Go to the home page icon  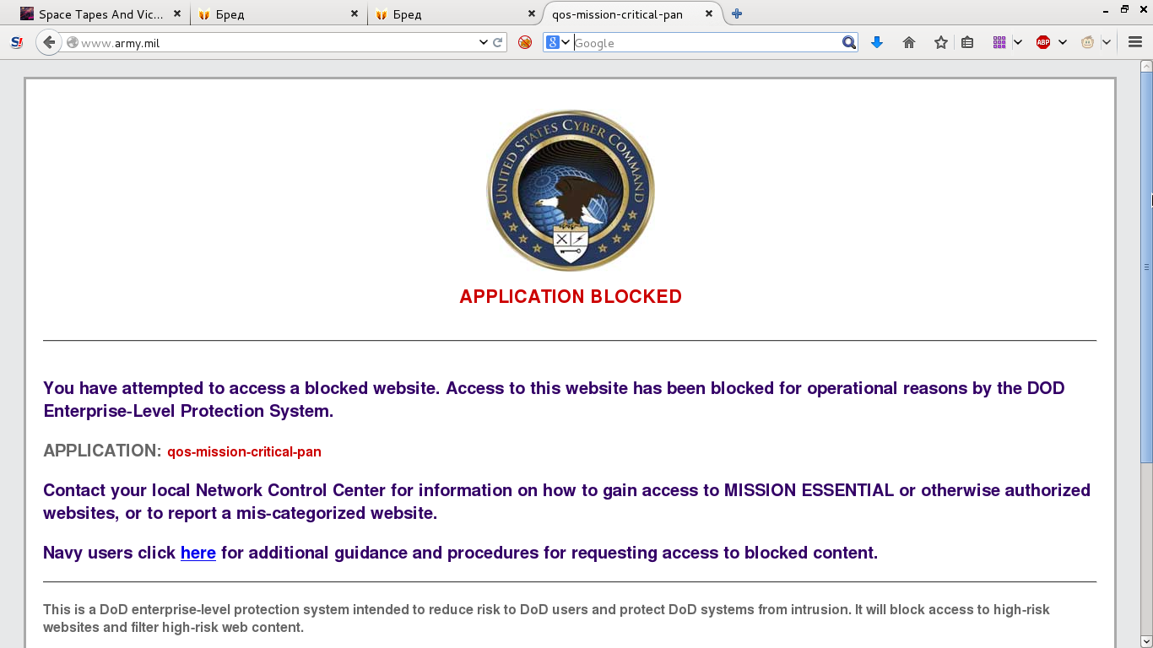pos(909,42)
